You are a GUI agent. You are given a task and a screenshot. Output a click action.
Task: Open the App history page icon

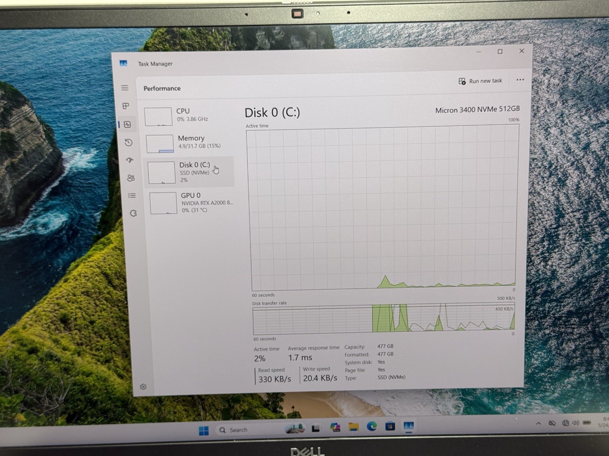129,142
